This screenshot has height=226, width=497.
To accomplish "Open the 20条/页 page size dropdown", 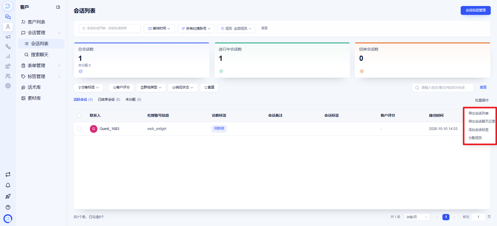I will click(417, 217).
